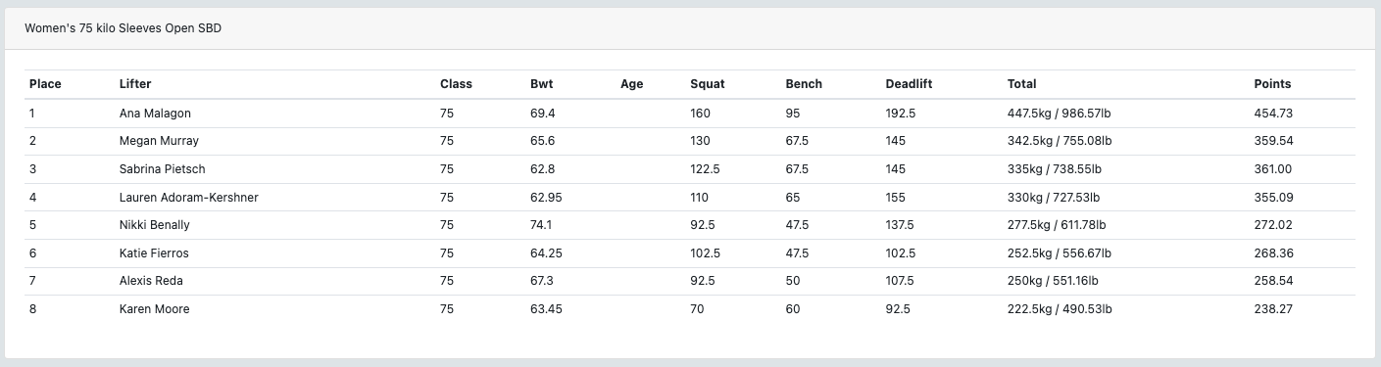The image size is (1381, 367).
Task: Click the Points column header
Action: pyautogui.click(x=1272, y=84)
